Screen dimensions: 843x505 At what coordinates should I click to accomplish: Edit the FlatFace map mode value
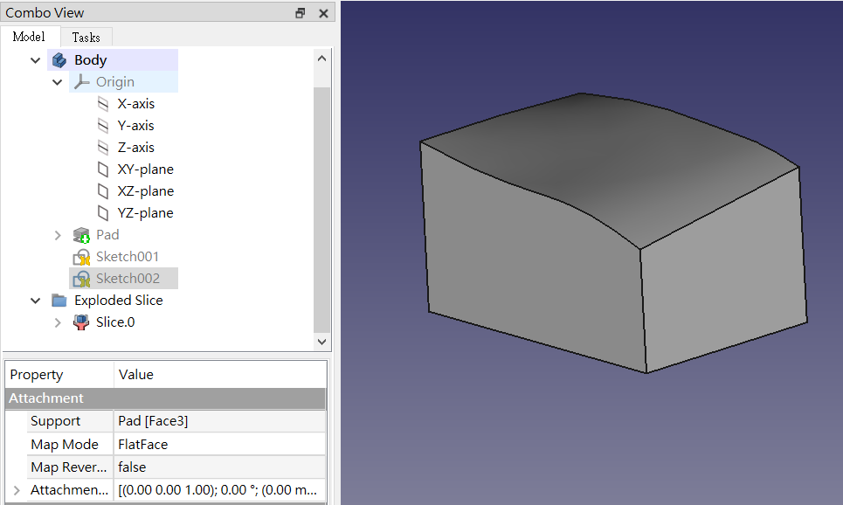pos(220,444)
